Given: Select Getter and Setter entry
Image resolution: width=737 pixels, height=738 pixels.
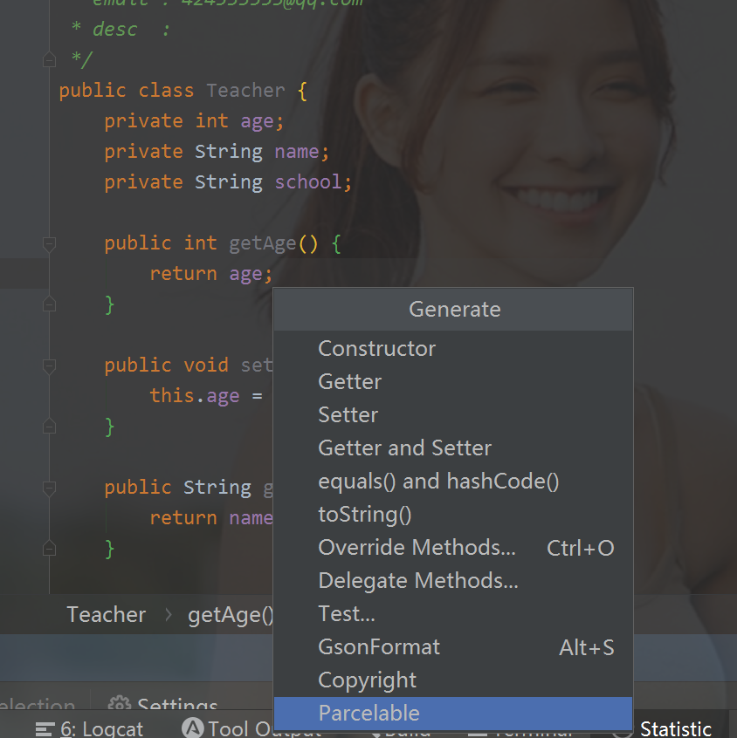Looking at the screenshot, I should coord(453,448).
